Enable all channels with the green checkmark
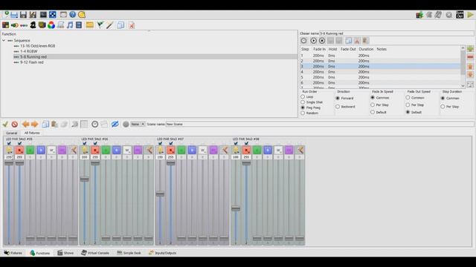This screenshot has height=267, width=476. 5,124
